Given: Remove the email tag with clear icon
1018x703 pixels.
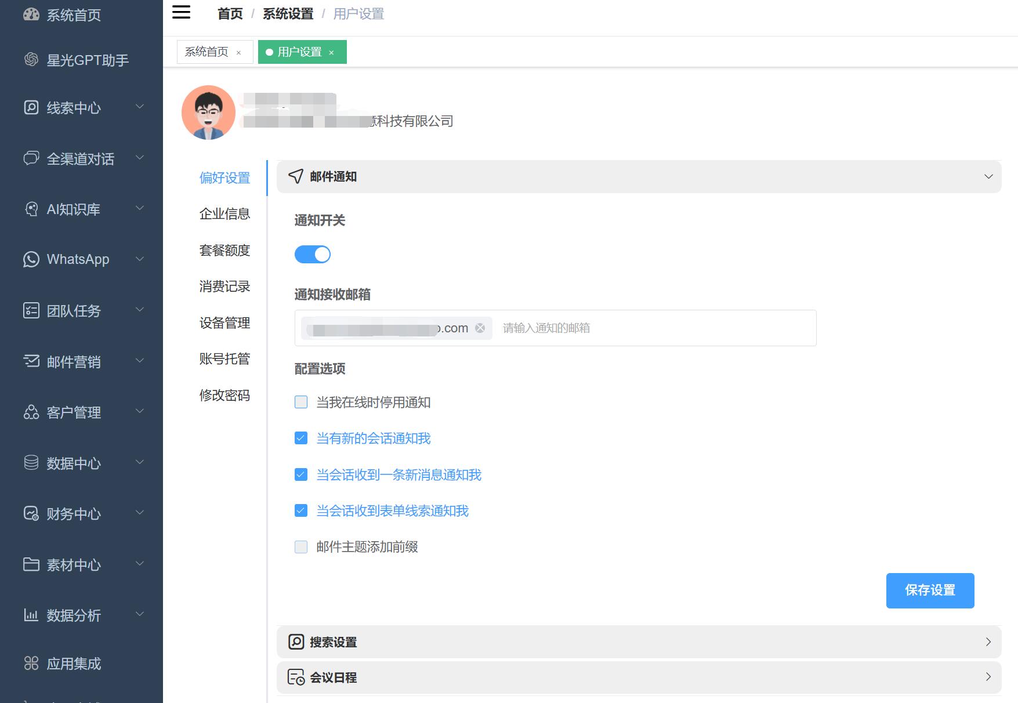Looking at the screenshot, I should tap(480, 328).
